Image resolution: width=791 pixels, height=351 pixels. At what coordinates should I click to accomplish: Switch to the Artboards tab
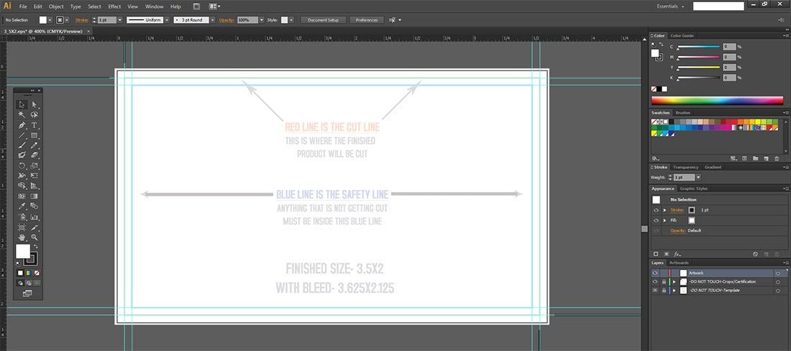pos(680,263)
